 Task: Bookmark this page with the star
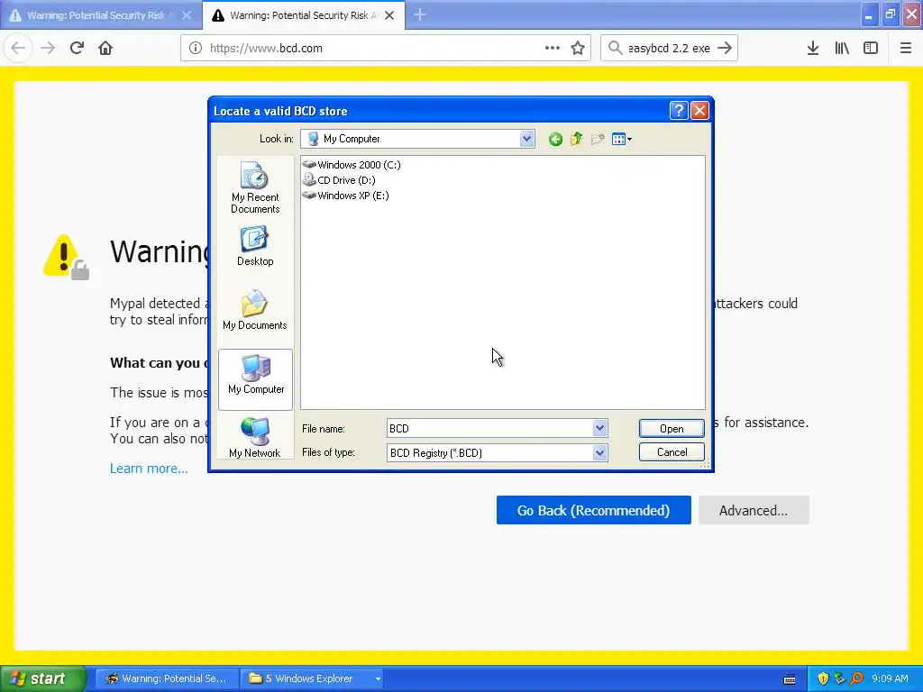[578, 49]
